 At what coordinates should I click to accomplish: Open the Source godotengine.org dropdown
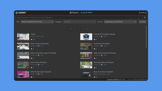120,22
